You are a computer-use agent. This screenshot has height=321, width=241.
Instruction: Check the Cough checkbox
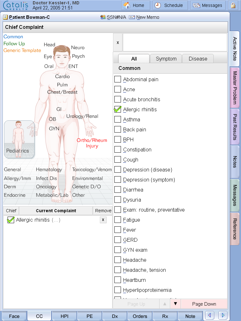118,160
